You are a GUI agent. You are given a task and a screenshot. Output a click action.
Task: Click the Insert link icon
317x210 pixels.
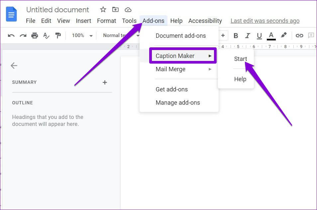click(299, 36)
